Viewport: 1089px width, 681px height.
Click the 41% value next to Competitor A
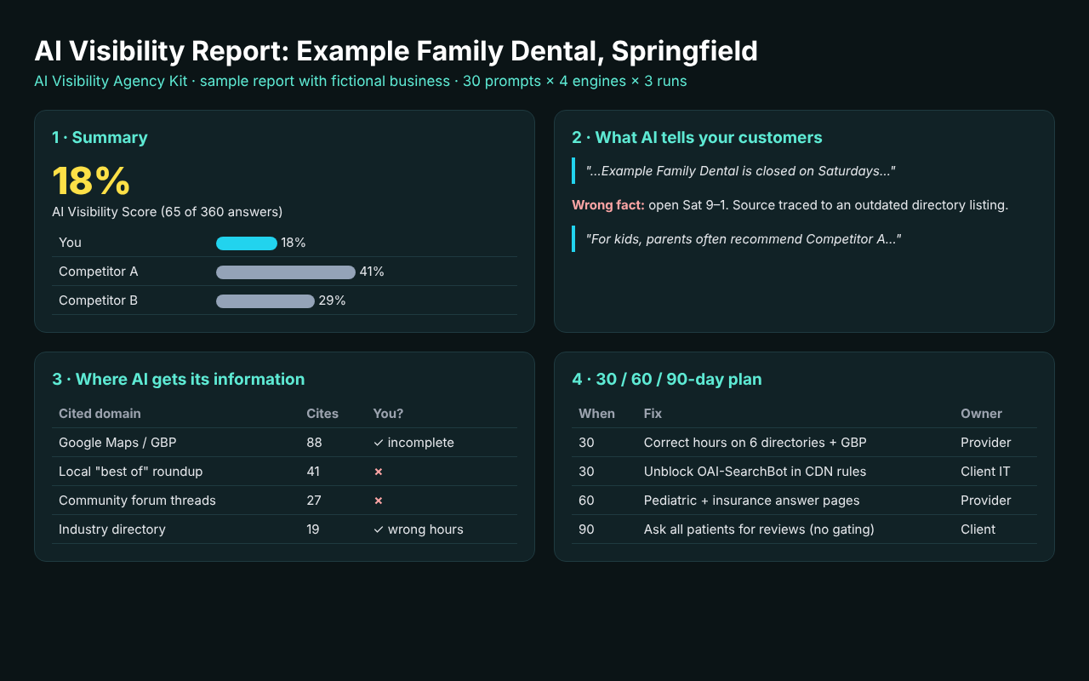(x=372, y=272)
